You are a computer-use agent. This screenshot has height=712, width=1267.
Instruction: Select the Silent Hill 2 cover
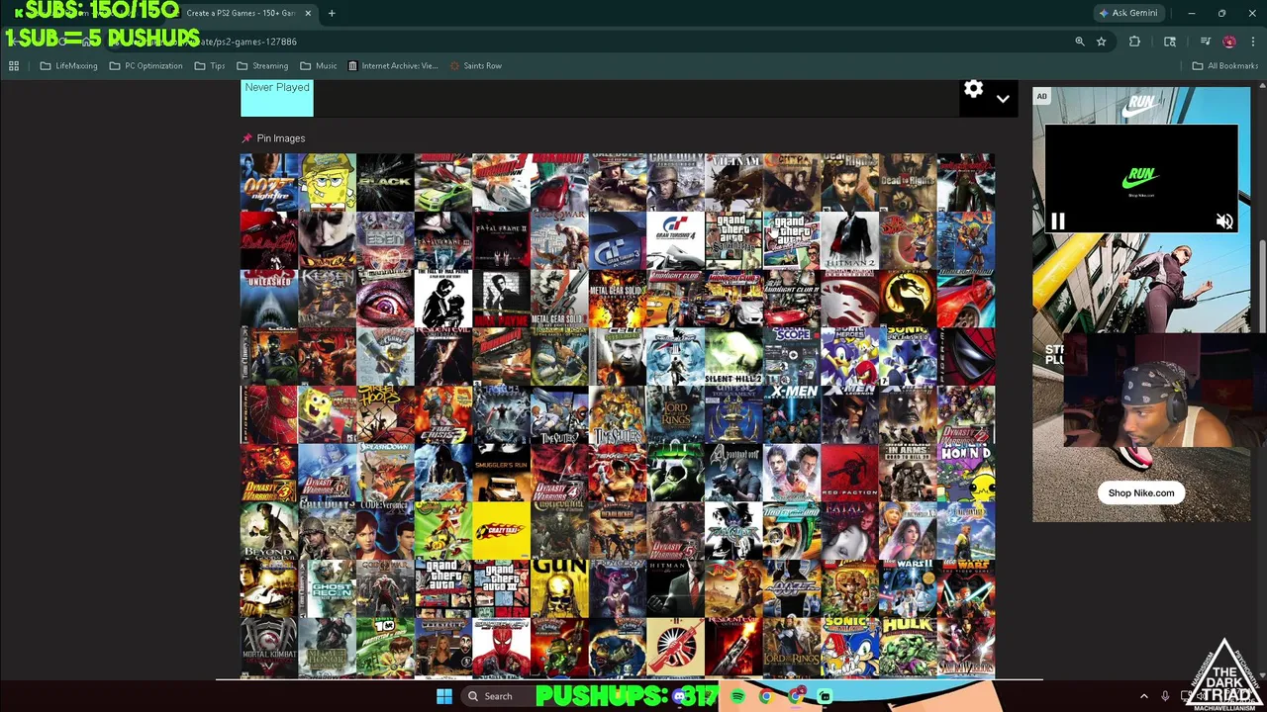click(734, 357)
